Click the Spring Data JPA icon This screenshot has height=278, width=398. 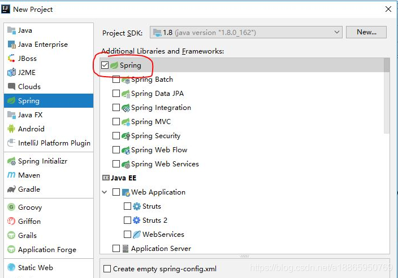pos(126,94)
